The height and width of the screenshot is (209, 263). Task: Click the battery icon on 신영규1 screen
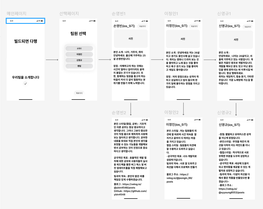coord(252,21)
